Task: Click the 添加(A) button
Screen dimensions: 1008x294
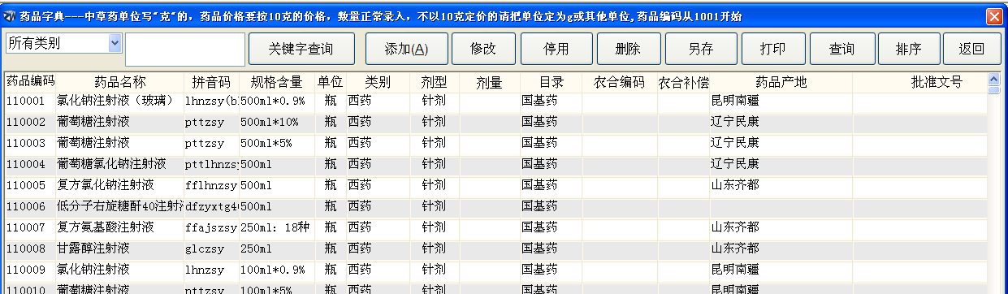Action: point(407,49)
